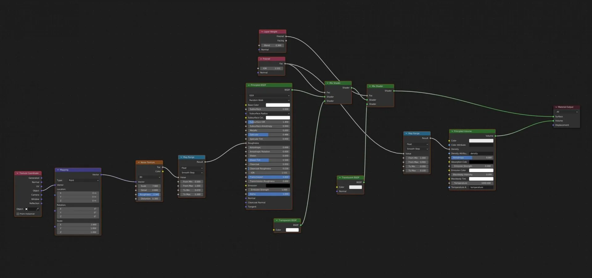Open the Random Walk subsurface method dropdown

click(269, 100)
